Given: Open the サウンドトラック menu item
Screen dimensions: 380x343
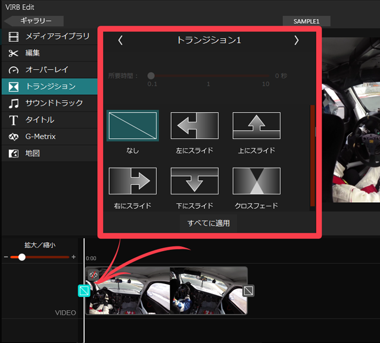Looking at the screenshot, I should (x=49, y=103).
